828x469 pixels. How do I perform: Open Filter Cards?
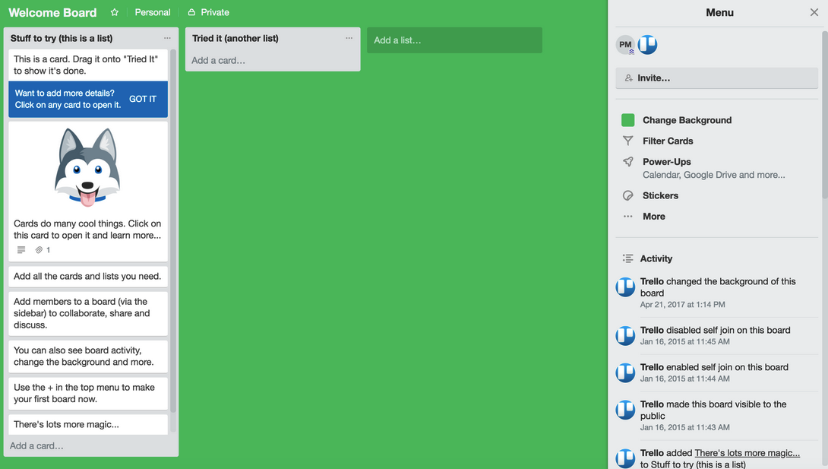coord(668,141)
